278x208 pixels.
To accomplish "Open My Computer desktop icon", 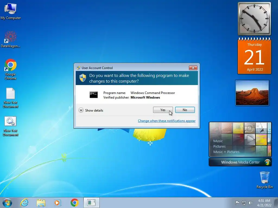I will tap(11, 11).
